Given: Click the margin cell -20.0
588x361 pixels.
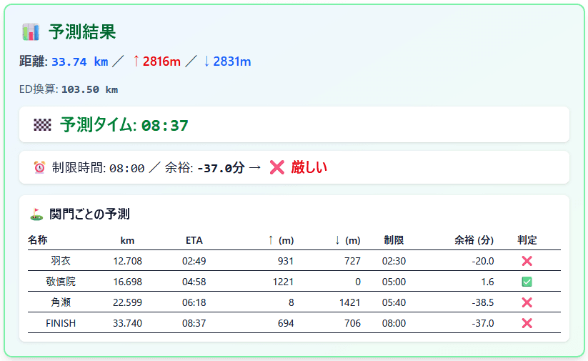Looking at the screenshot, I should tap(483, 261).
